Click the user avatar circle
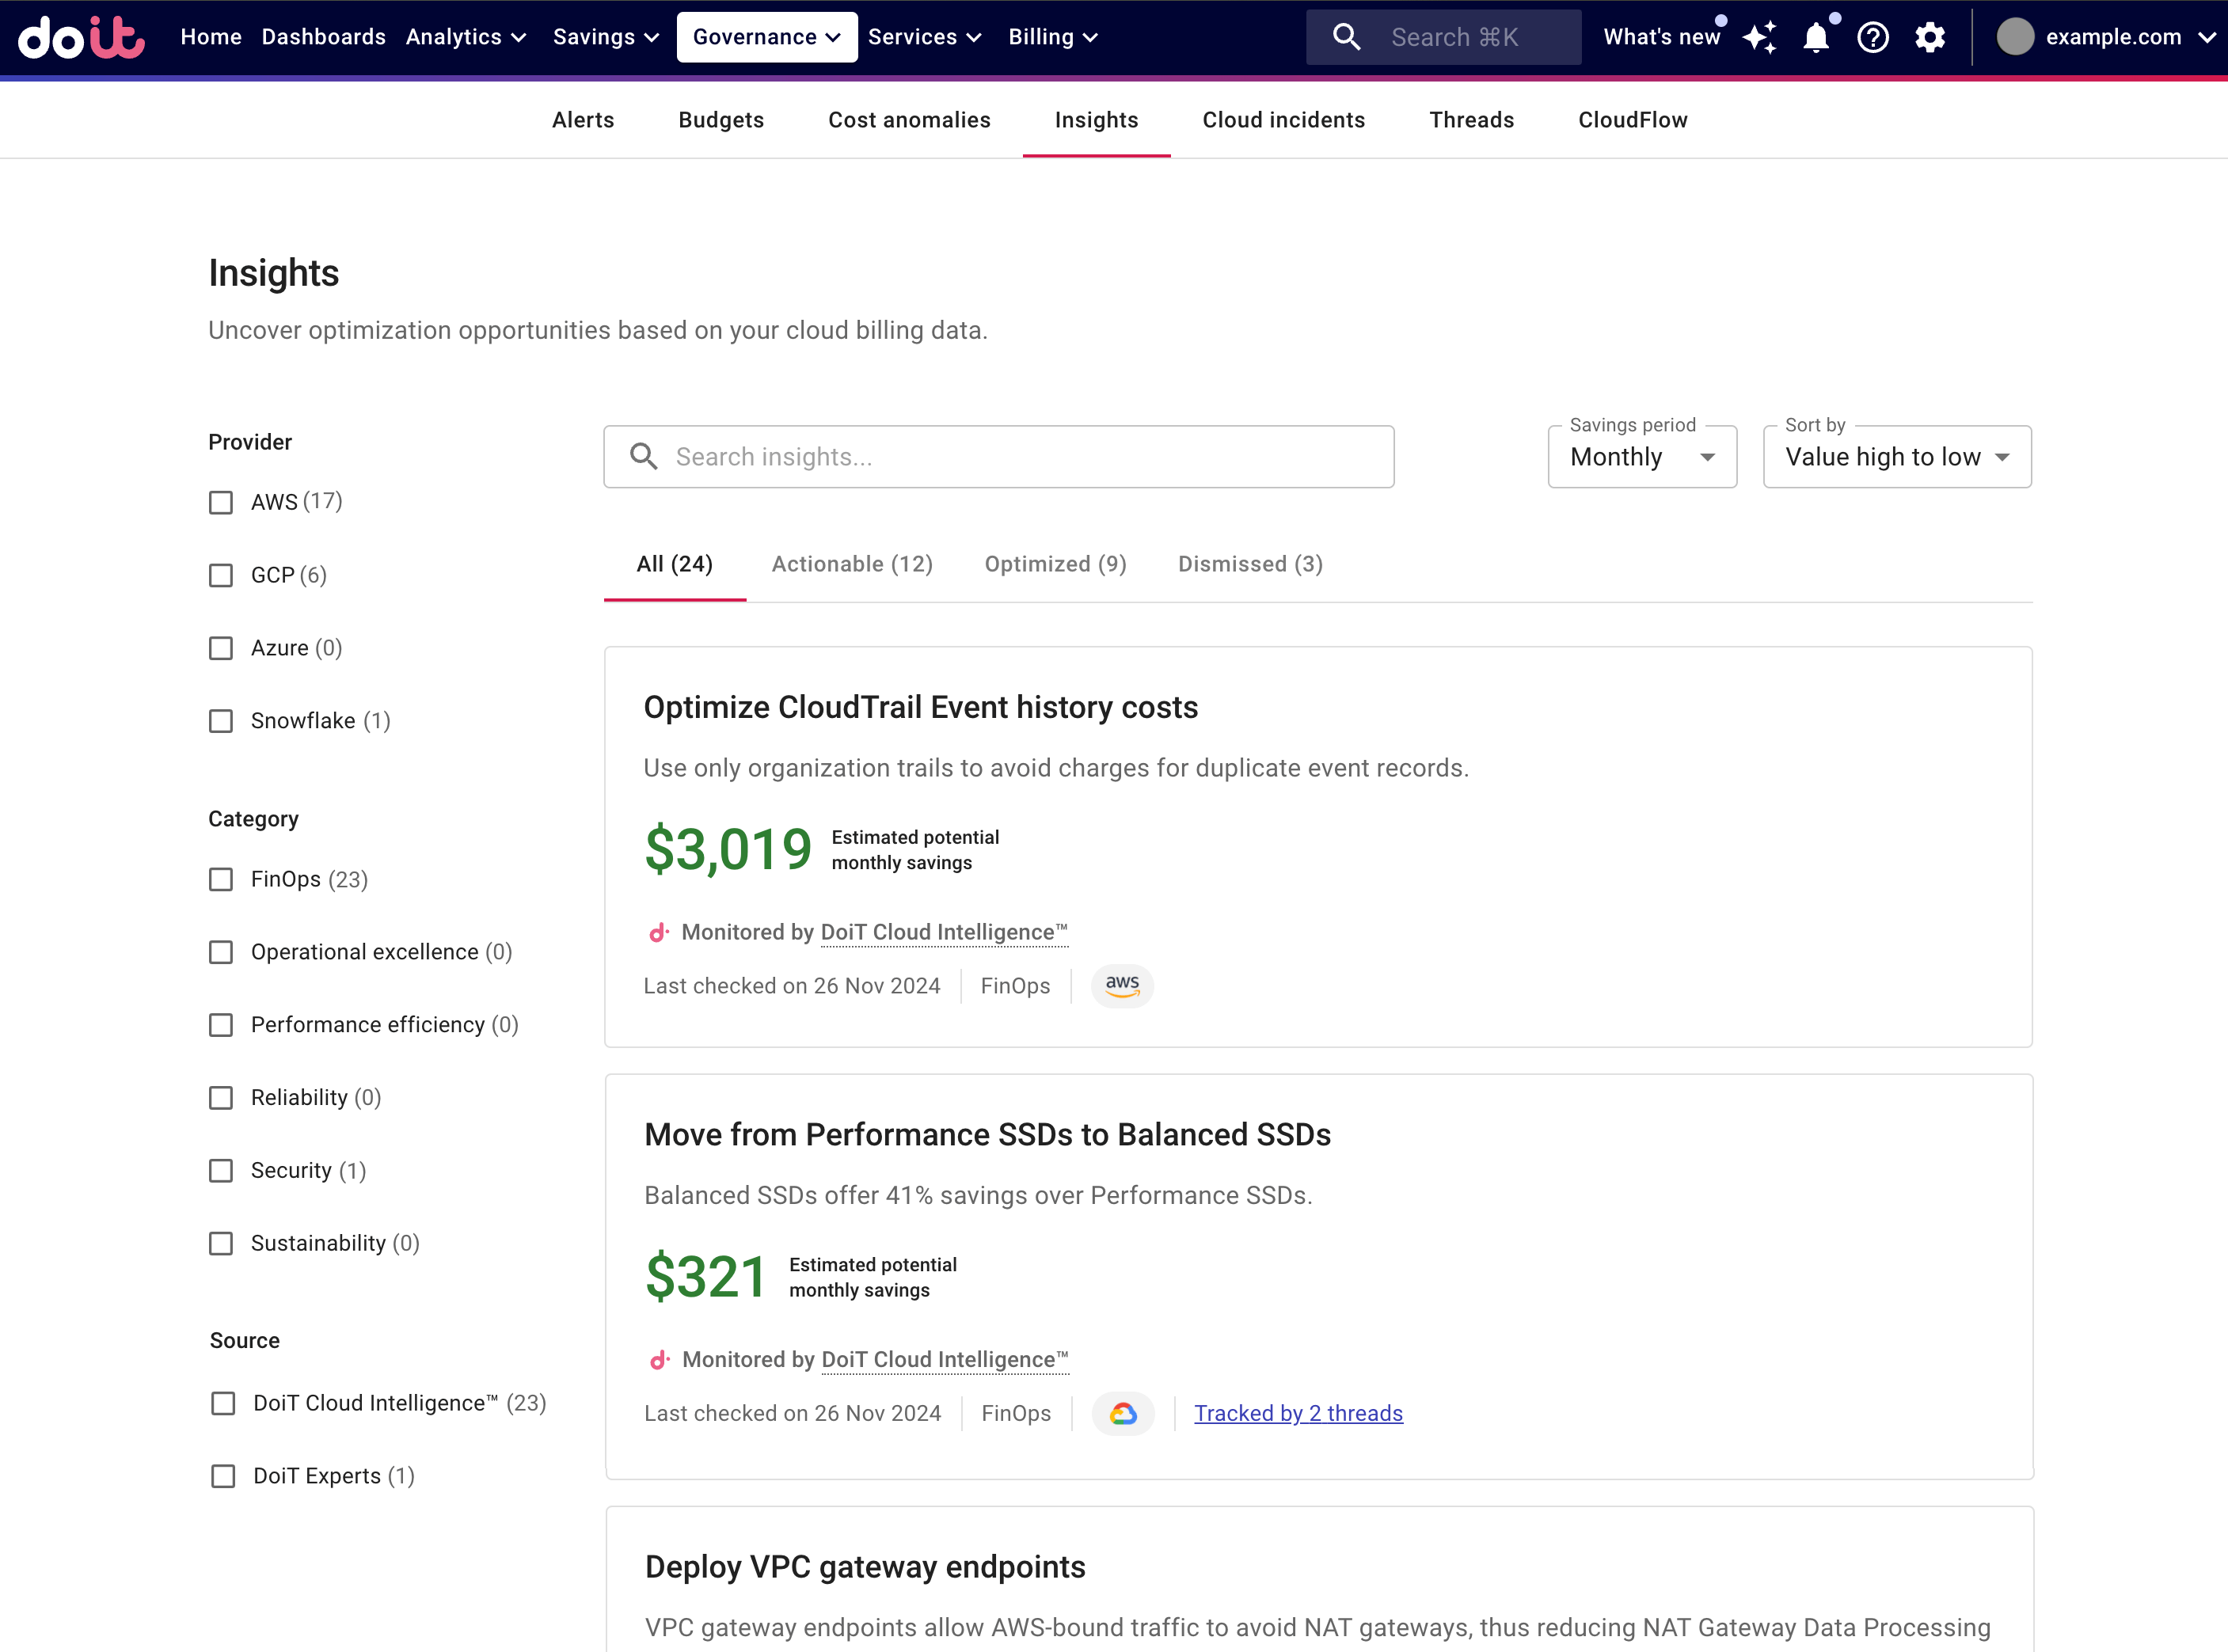The image size is (2228, 1652). [x=2015, y=37]
